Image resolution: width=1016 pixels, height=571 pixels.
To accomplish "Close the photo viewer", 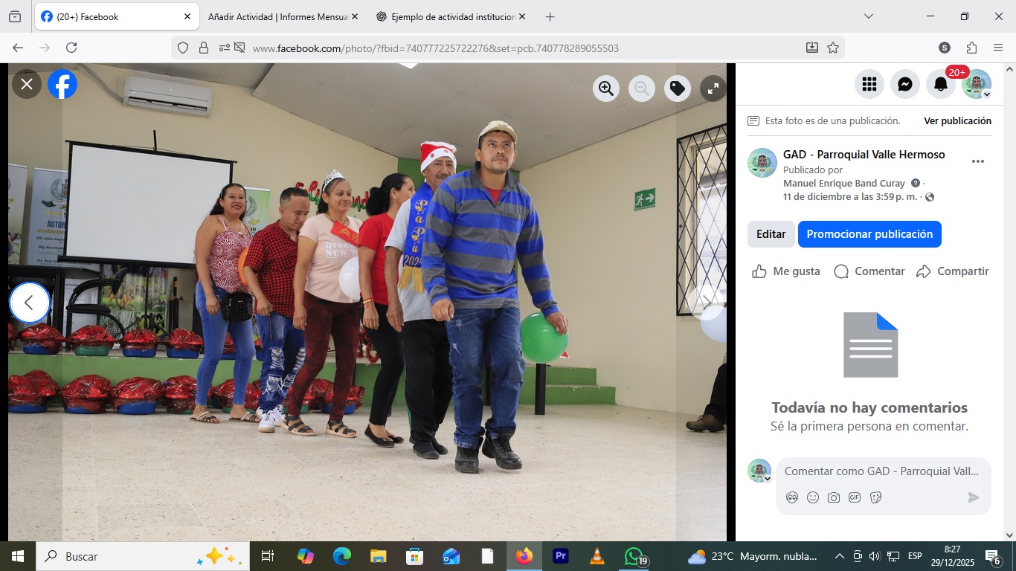I will (27, 84).
